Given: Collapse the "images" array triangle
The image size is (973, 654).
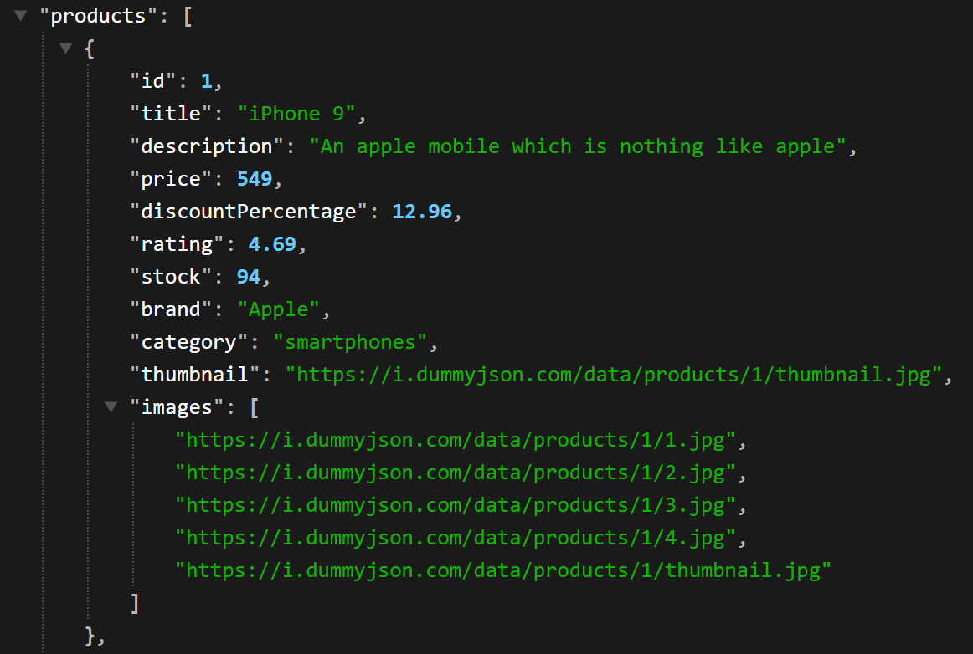Looking at the screenshot, I should pyautogui.click(x=111, y=407).
